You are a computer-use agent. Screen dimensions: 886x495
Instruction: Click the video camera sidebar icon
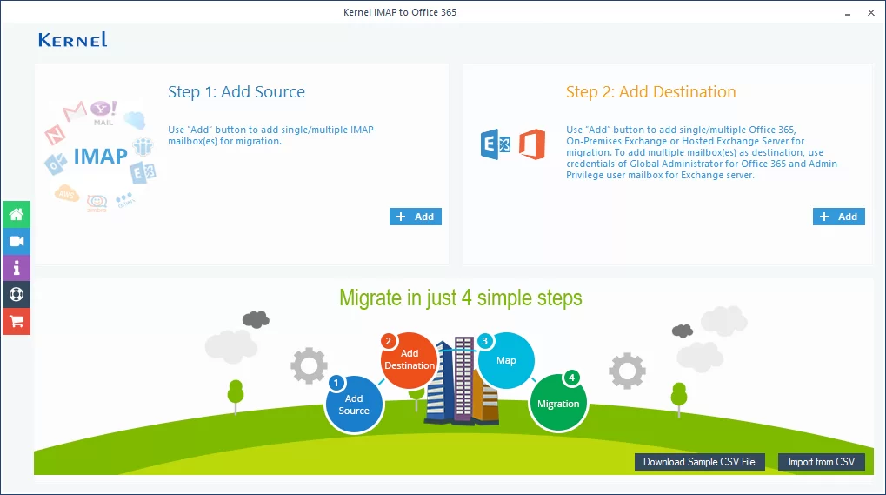(16, 241)
